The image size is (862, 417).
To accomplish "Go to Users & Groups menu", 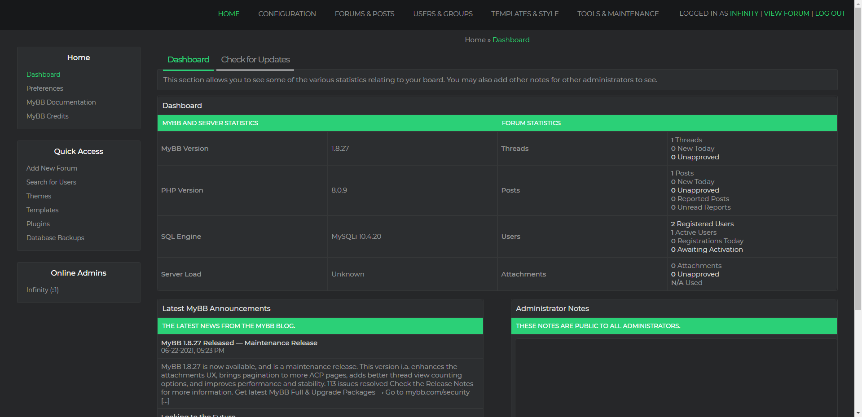I will [443, 14].
